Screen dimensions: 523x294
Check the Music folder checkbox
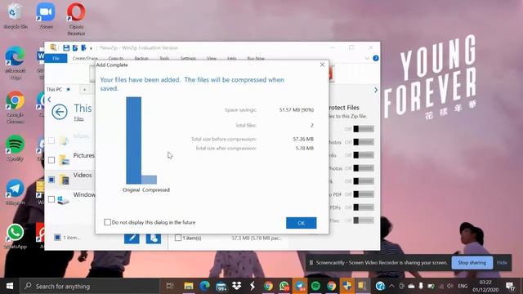click(x=51, y=140)
